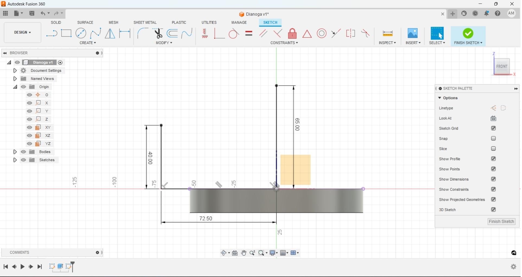This screenshot has width=522, height=277.
Task: Click the green FINISH SKETCH checkmark
Action: click(468, 33)
